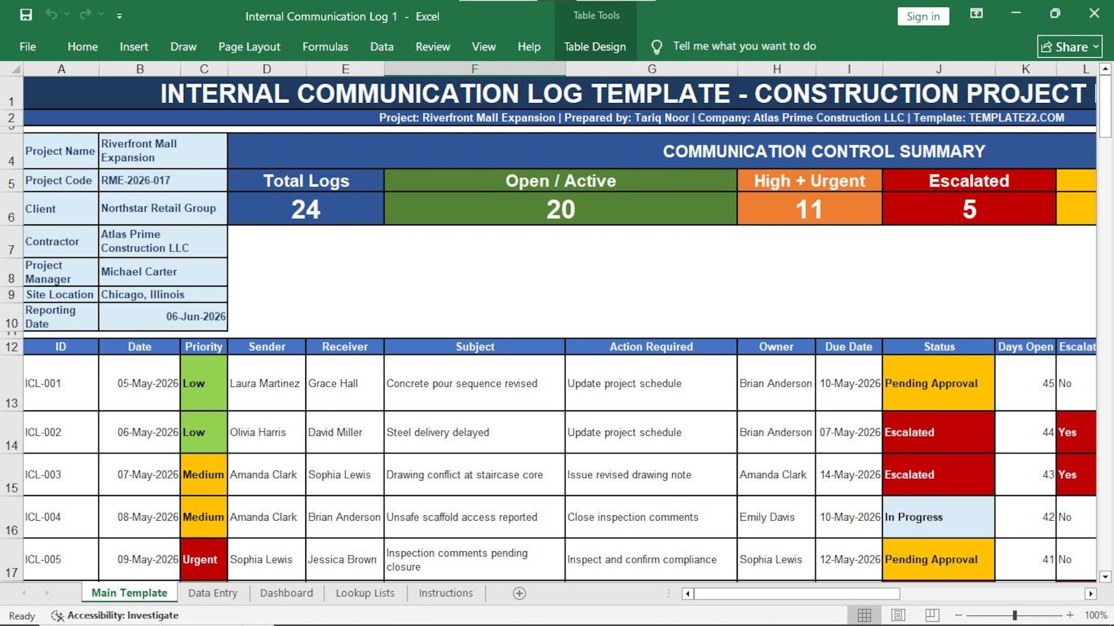
Task: Select the Open / Active value 20
Action: click(x=561, y=209)
